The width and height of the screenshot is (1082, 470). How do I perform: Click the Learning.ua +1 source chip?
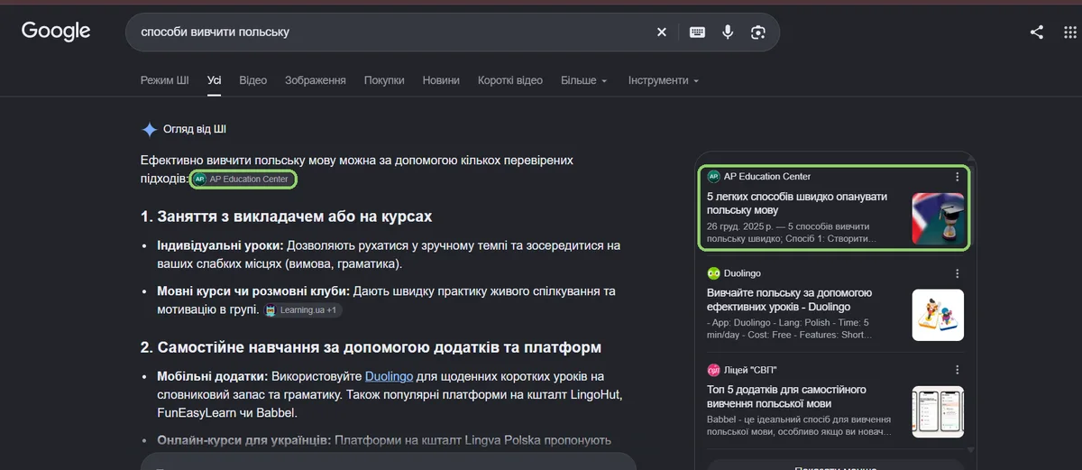pos(303,310)
